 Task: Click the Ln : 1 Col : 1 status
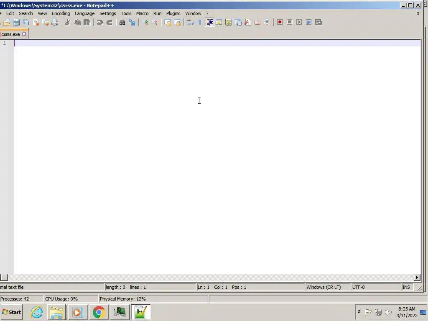point(251,287)
